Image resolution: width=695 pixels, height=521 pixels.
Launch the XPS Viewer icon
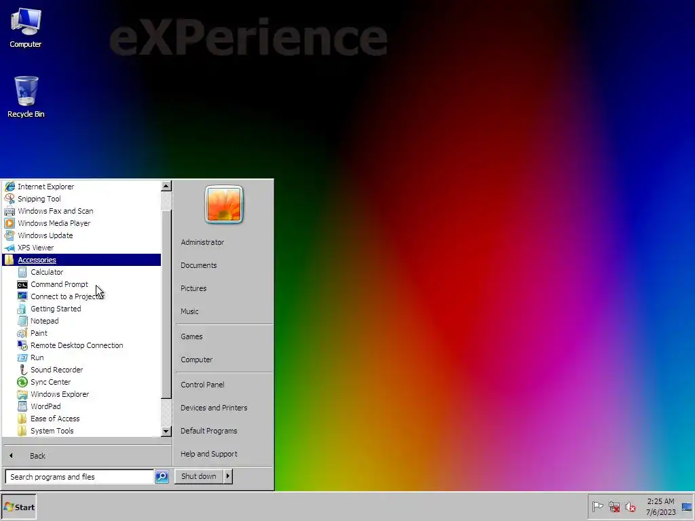pyautogui.click(x=10, y=248)
